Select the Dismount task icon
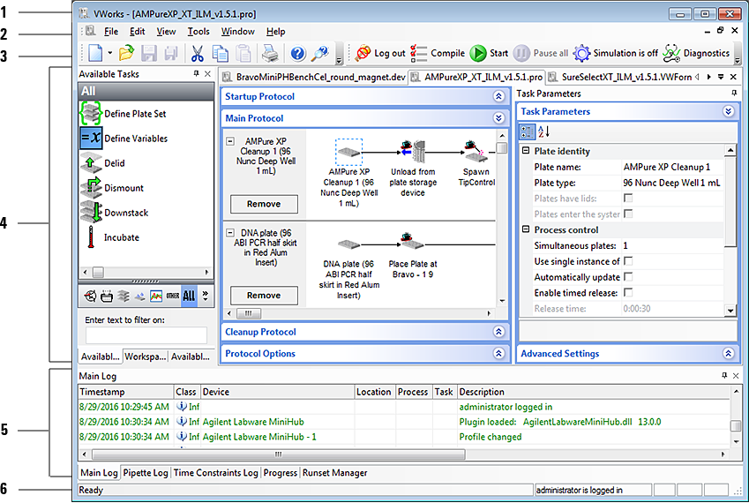Screen dimensions: 749x503 91,188
